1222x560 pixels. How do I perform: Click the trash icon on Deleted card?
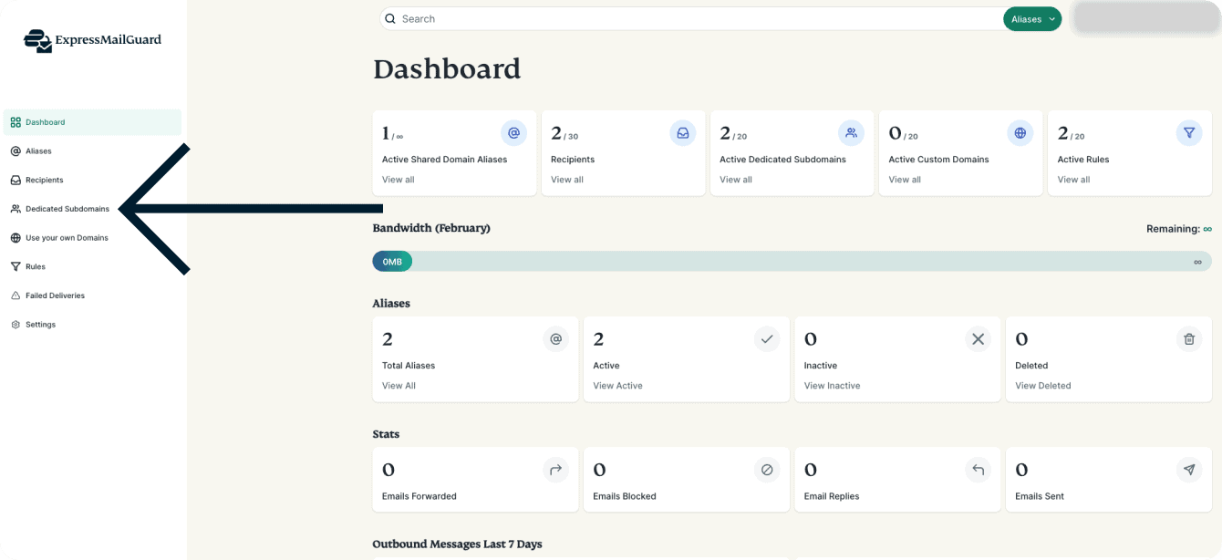pyautogui.click(x=1188, y=339)
